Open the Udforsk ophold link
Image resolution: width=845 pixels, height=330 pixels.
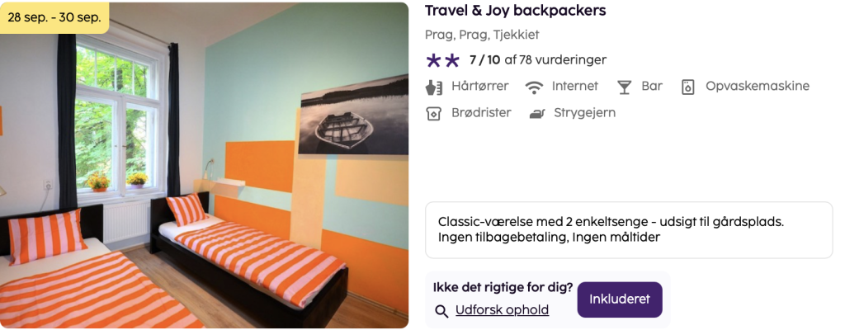pos(503,310)
